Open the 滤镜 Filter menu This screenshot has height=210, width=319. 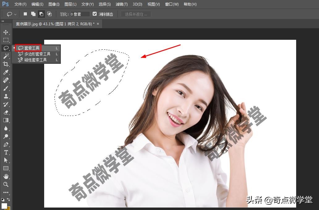coord(121,4)
